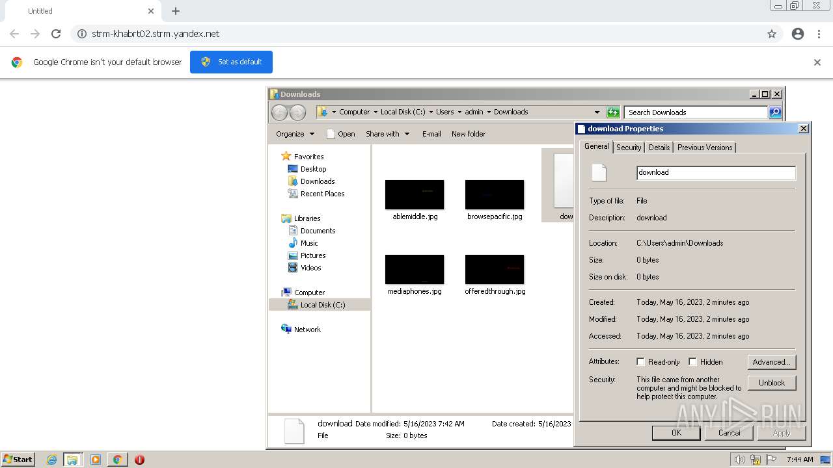The width and height of the screenshot is (833, 468).
Task: Open a new Chrome tab
Action: [x=176, y=11]
